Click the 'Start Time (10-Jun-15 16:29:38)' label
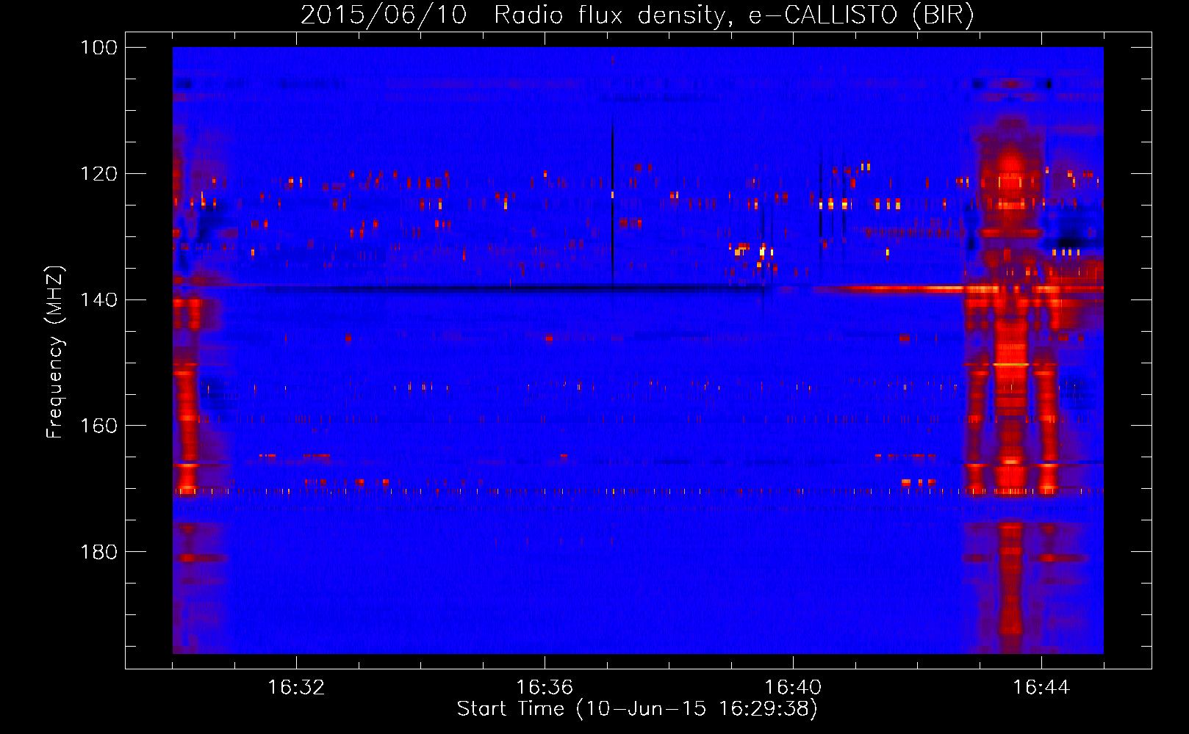This screenshot has width=1189, height=734. [637, 709]
